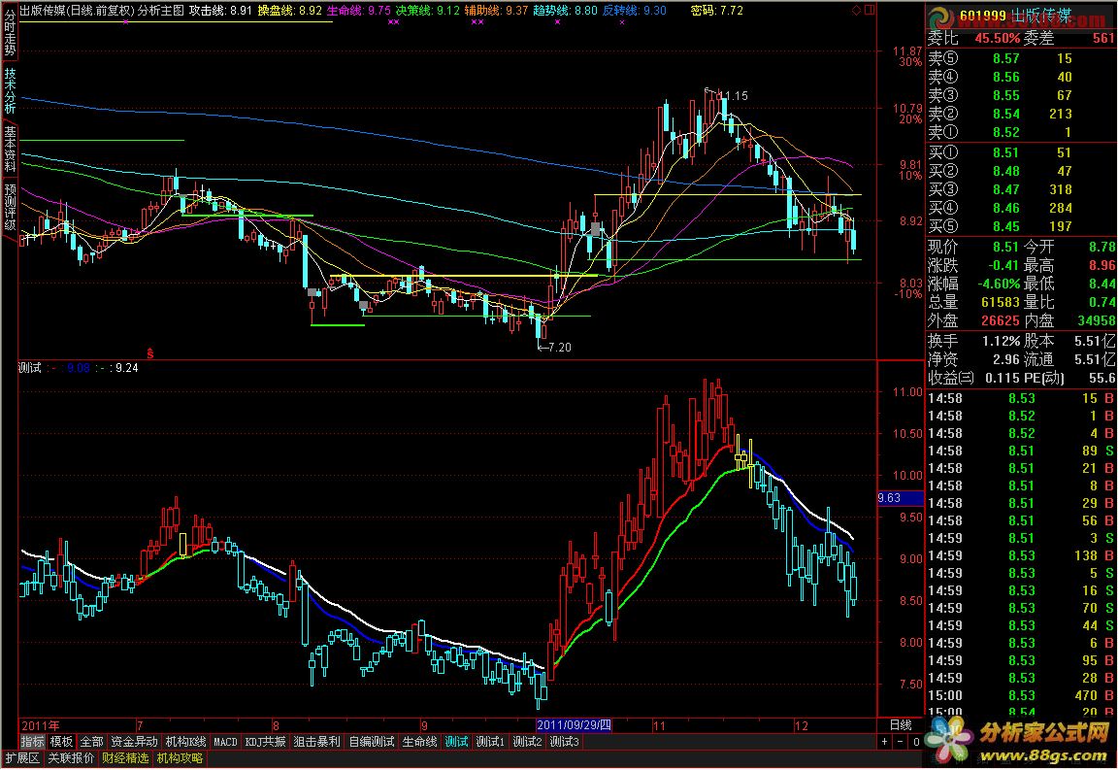Open the 扩展区 bottom tab
Screen dimensions: 1118x770
click(x=23, y=758)
